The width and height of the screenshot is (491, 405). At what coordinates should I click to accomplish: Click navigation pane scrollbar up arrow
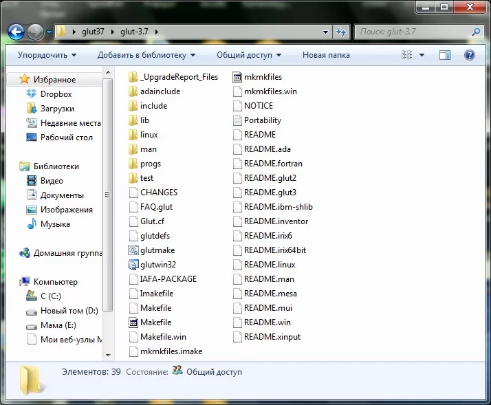[108, 73]
